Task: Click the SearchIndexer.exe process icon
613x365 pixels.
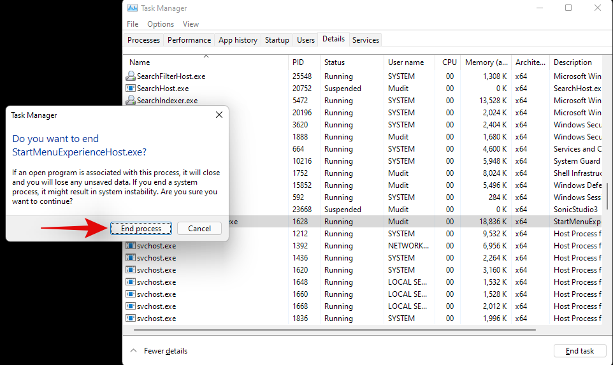Action: [x=131, y=101]
